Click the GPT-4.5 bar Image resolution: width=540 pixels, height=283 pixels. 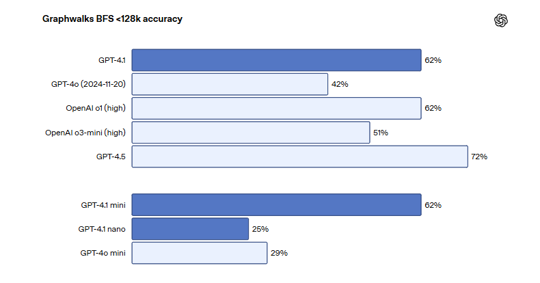[300, 157]
